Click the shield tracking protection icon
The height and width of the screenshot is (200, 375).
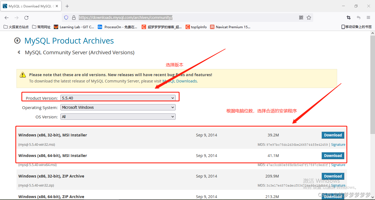point(66,18)
